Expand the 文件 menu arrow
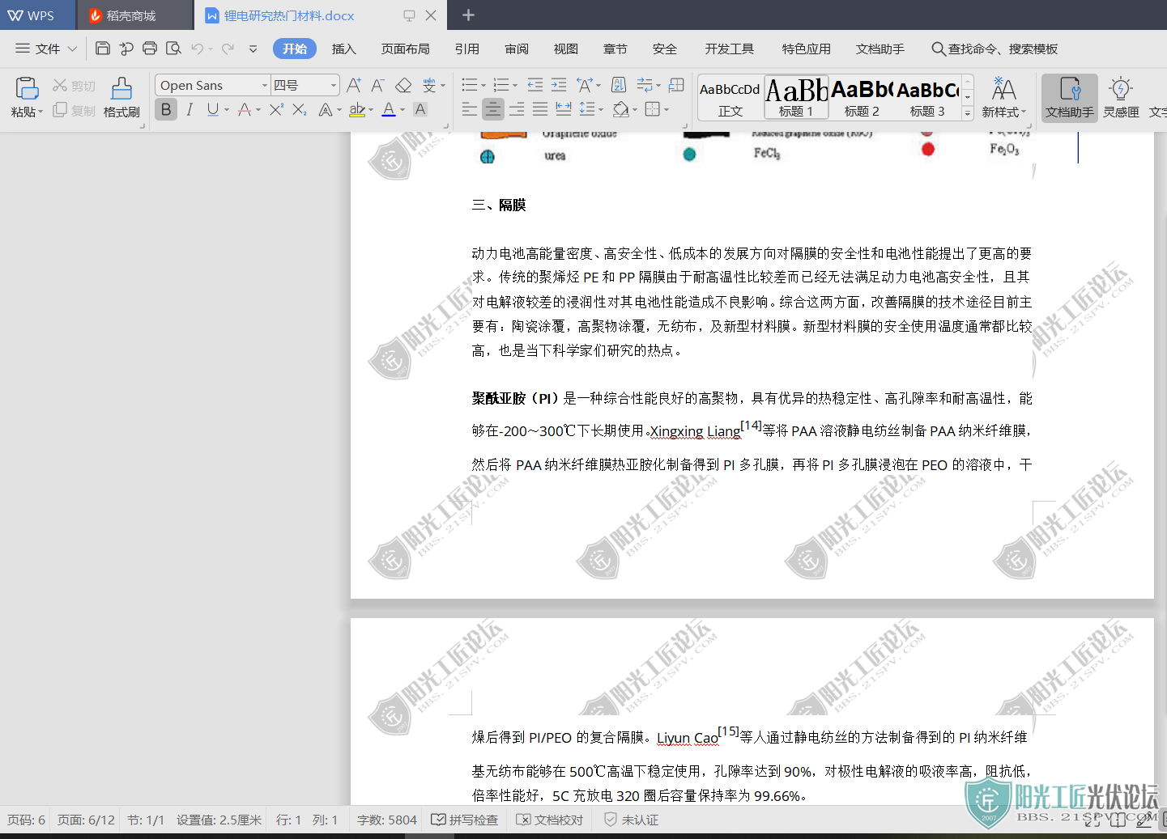Screen dimensions: 1167x839 click(72, 49)
